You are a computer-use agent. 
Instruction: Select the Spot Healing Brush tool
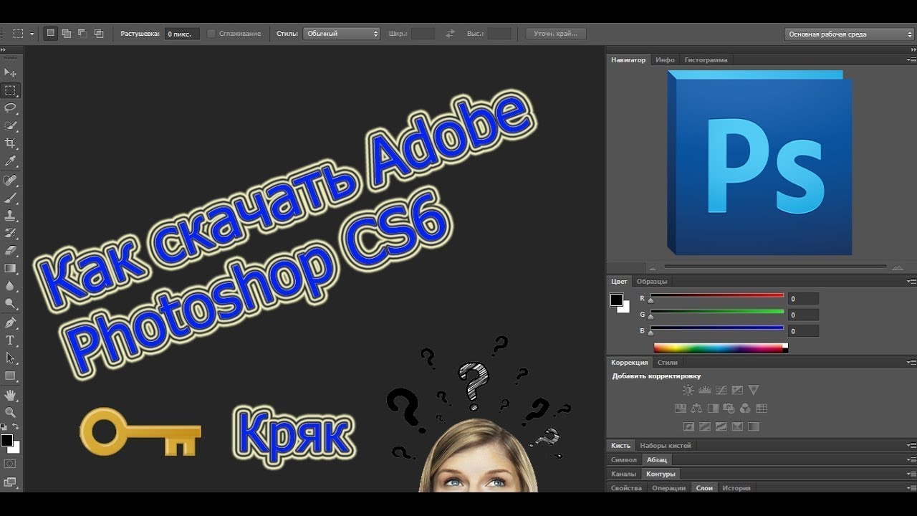point(10,181)
